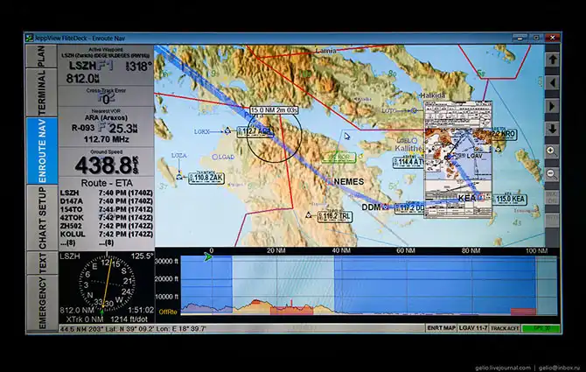Toggle the ENRT MAP view button
Screen dimensions: 586x372
pos(442,328)
